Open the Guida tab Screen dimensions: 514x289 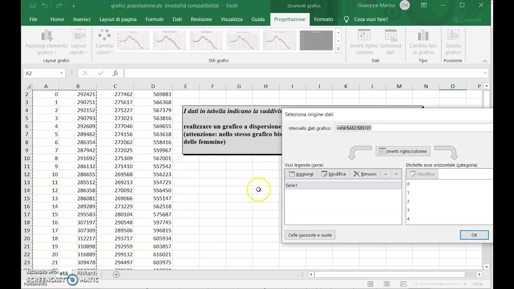(258, 19)
